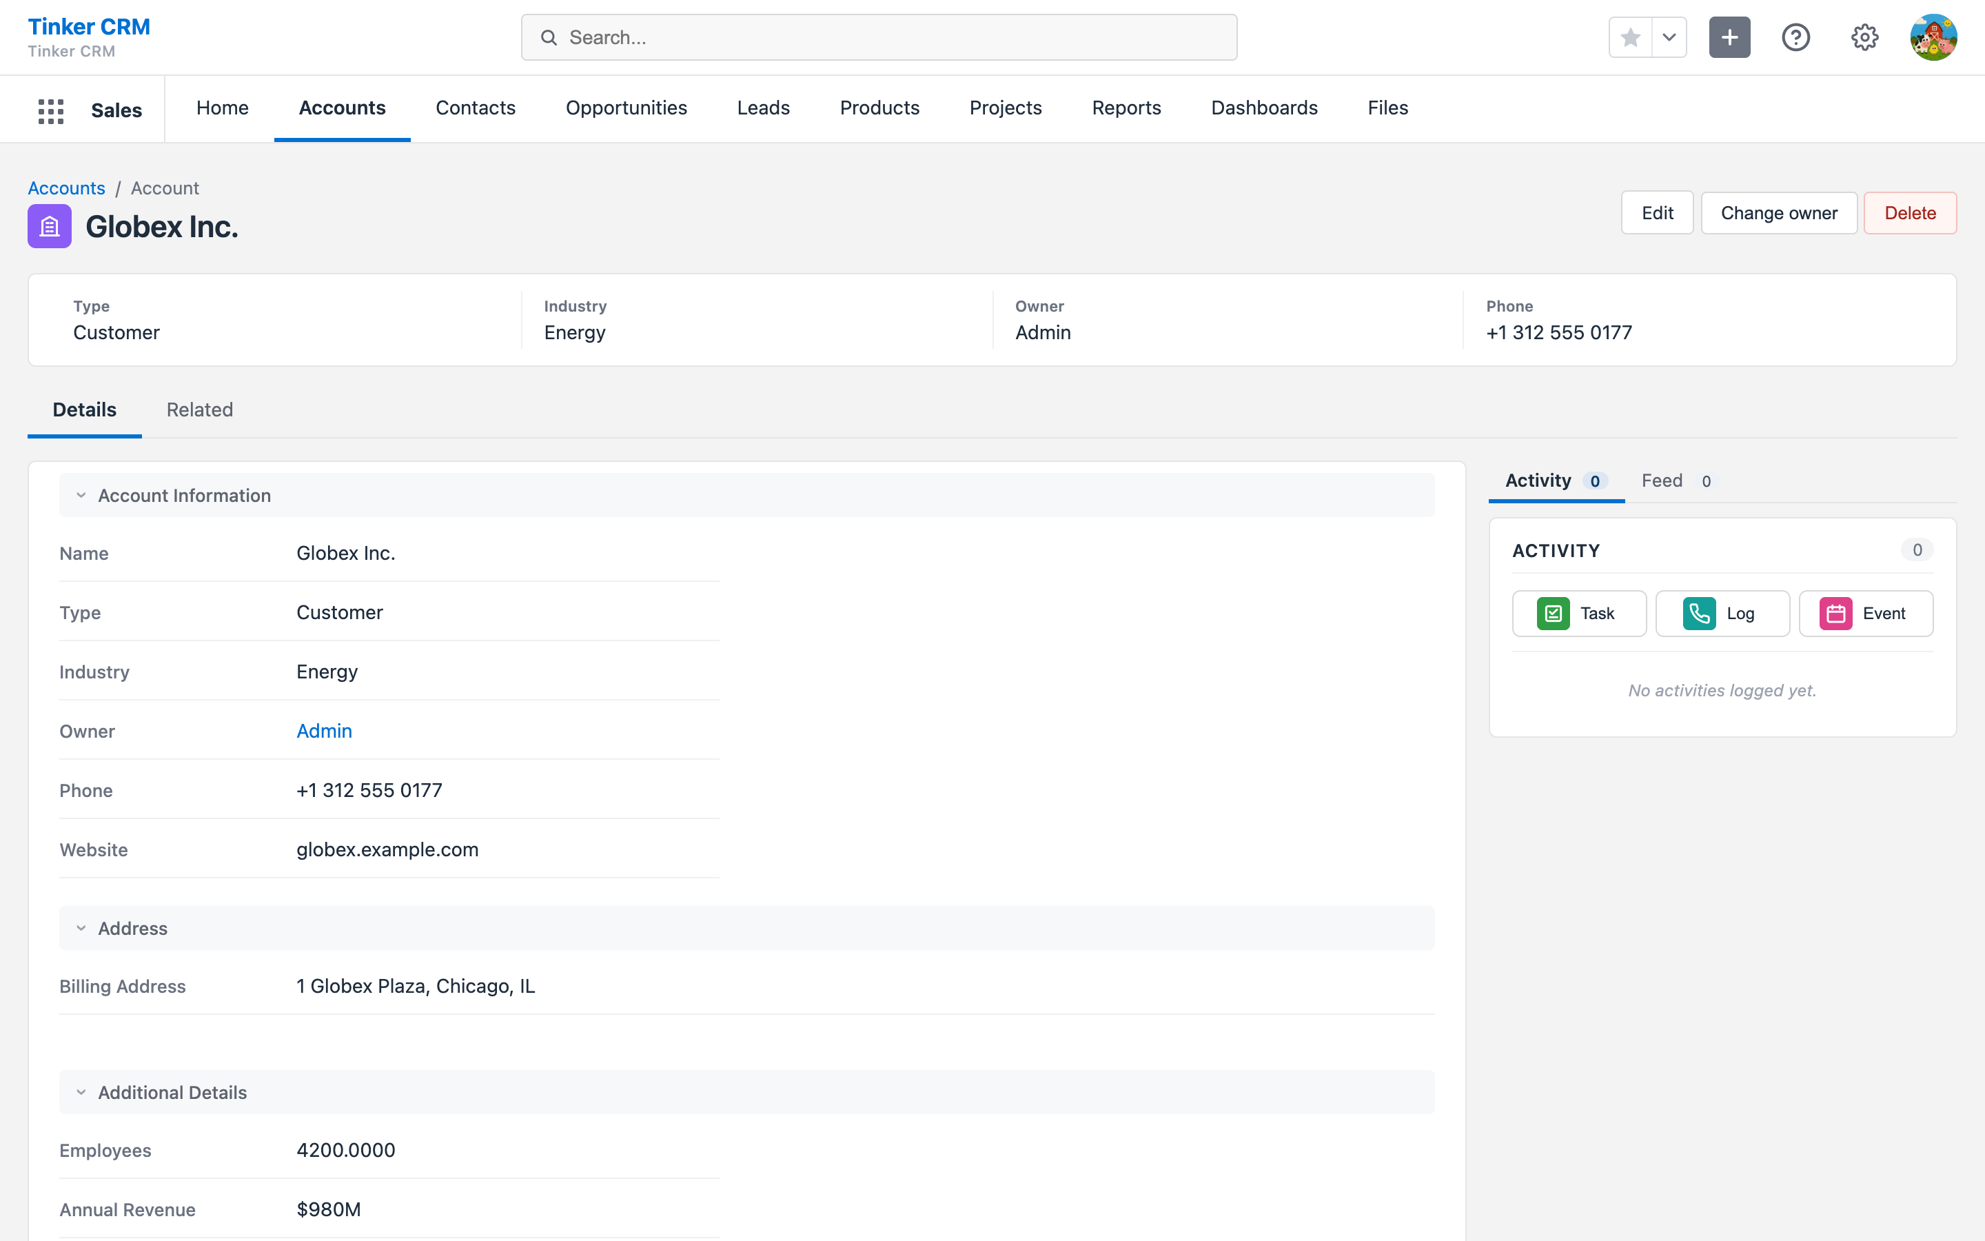
Task: Click the plus quick-create button
Action: click(x=1730, y=38)
